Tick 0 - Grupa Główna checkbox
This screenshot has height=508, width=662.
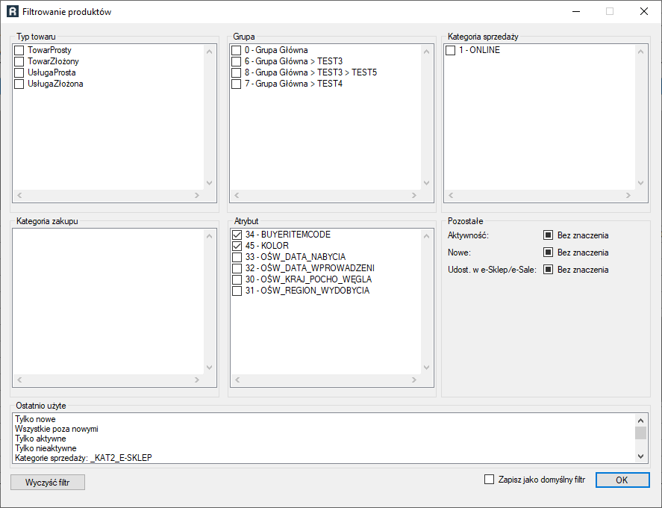pyautogui.click(x=236, y=50)
